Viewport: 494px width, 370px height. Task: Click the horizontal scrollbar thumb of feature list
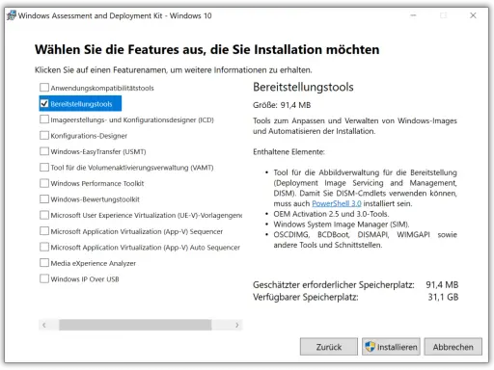135,325
